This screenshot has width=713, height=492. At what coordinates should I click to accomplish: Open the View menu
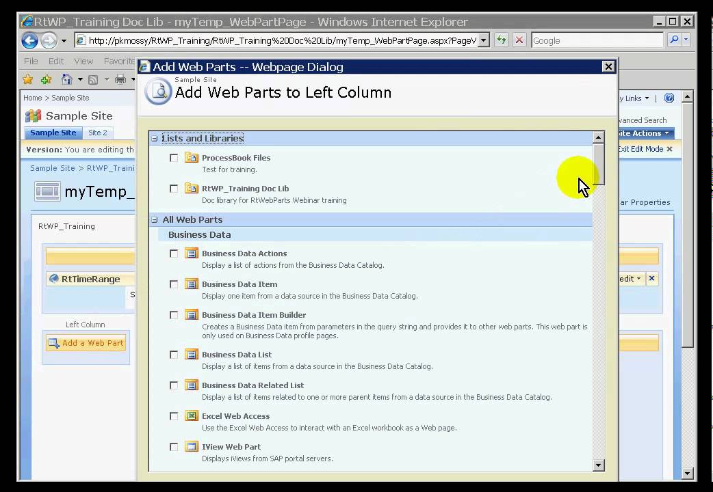click(83, 61)
